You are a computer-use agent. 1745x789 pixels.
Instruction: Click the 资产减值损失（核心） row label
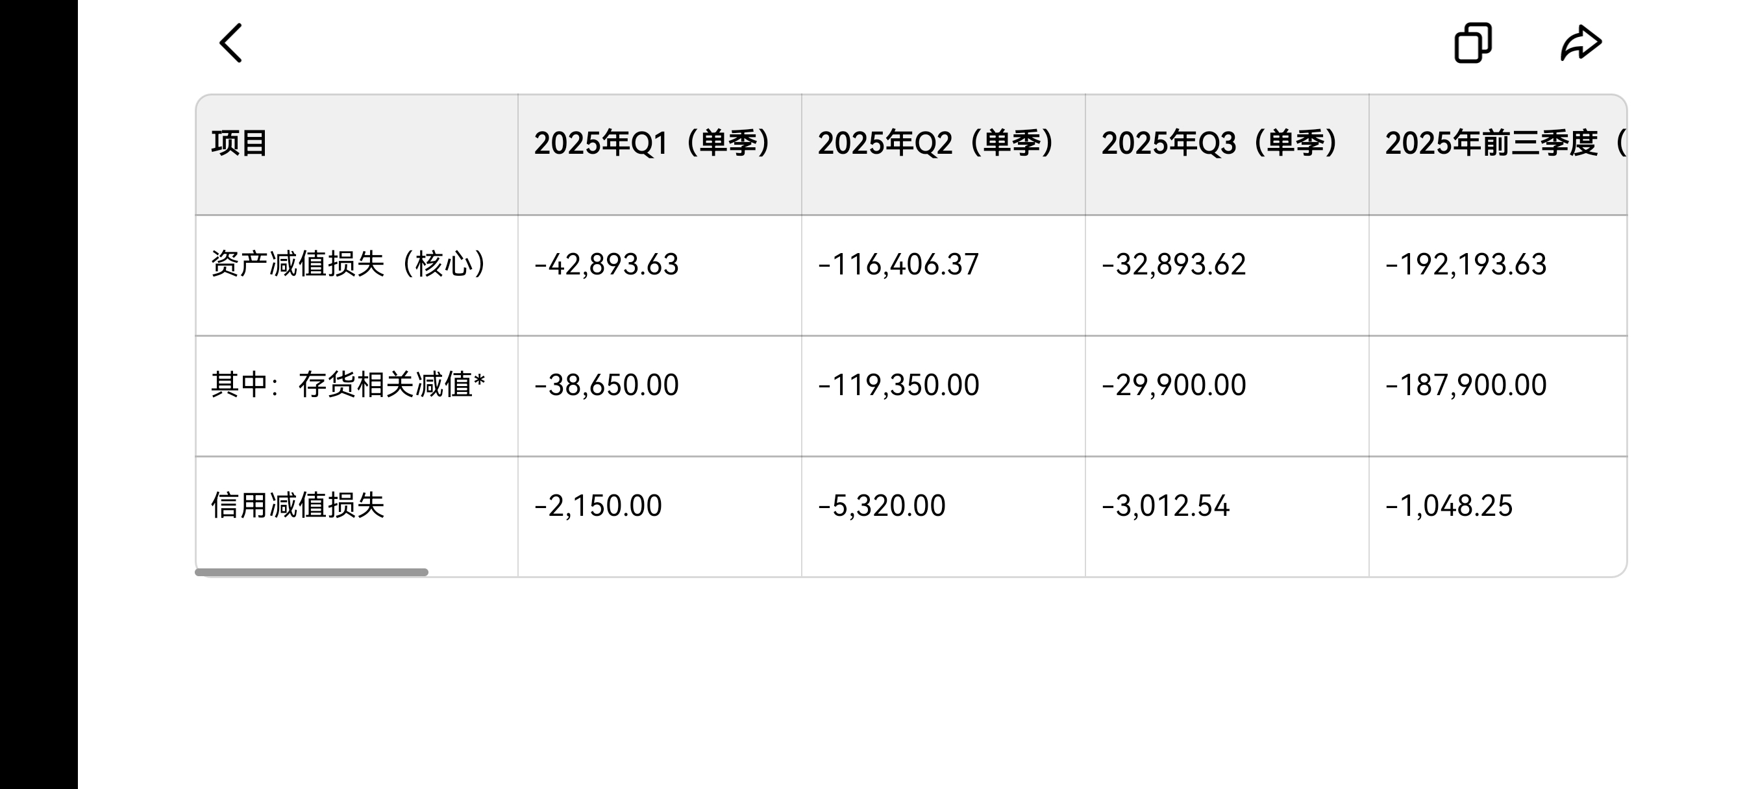[x=349, y=264]
